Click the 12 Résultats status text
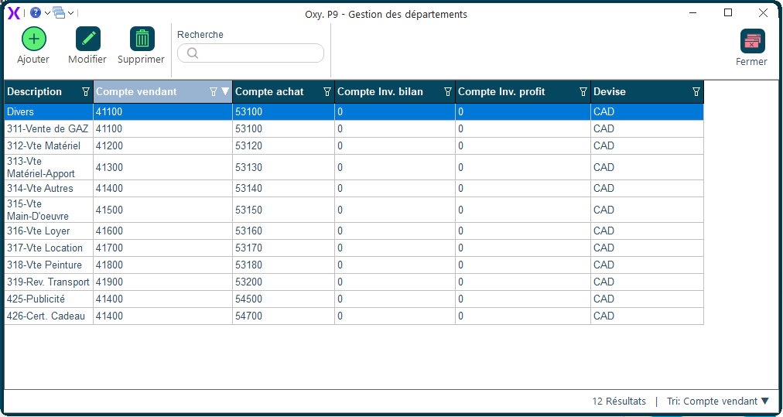The width and height of the screenshot is (783, 417). [619, 402]
